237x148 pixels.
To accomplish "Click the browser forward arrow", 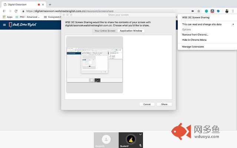I will click(10, 11).
